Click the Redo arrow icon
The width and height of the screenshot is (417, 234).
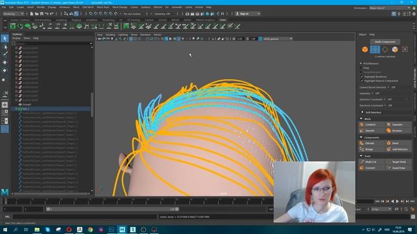[x=52, y=14]
